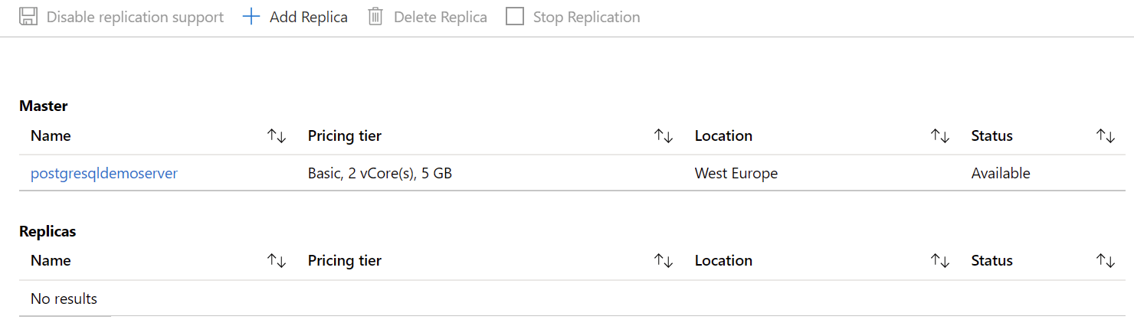Click the Master Pricing tier column header
The image size is (1134, 323).
point(345,136)
